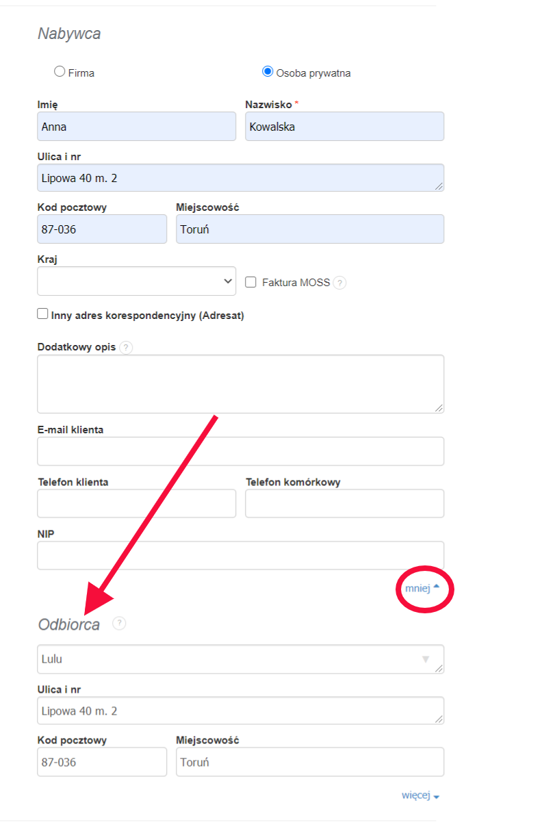Click the help icon next to Faktura MOSS
The height and width of the screenshot is (831, 542).
(x=339, y=283)
